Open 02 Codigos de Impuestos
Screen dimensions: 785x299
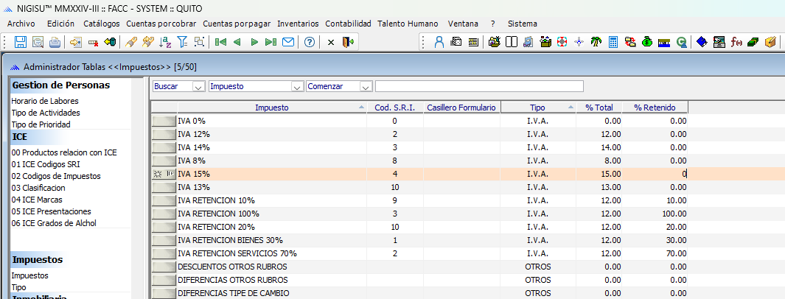[x=56, y=176]
